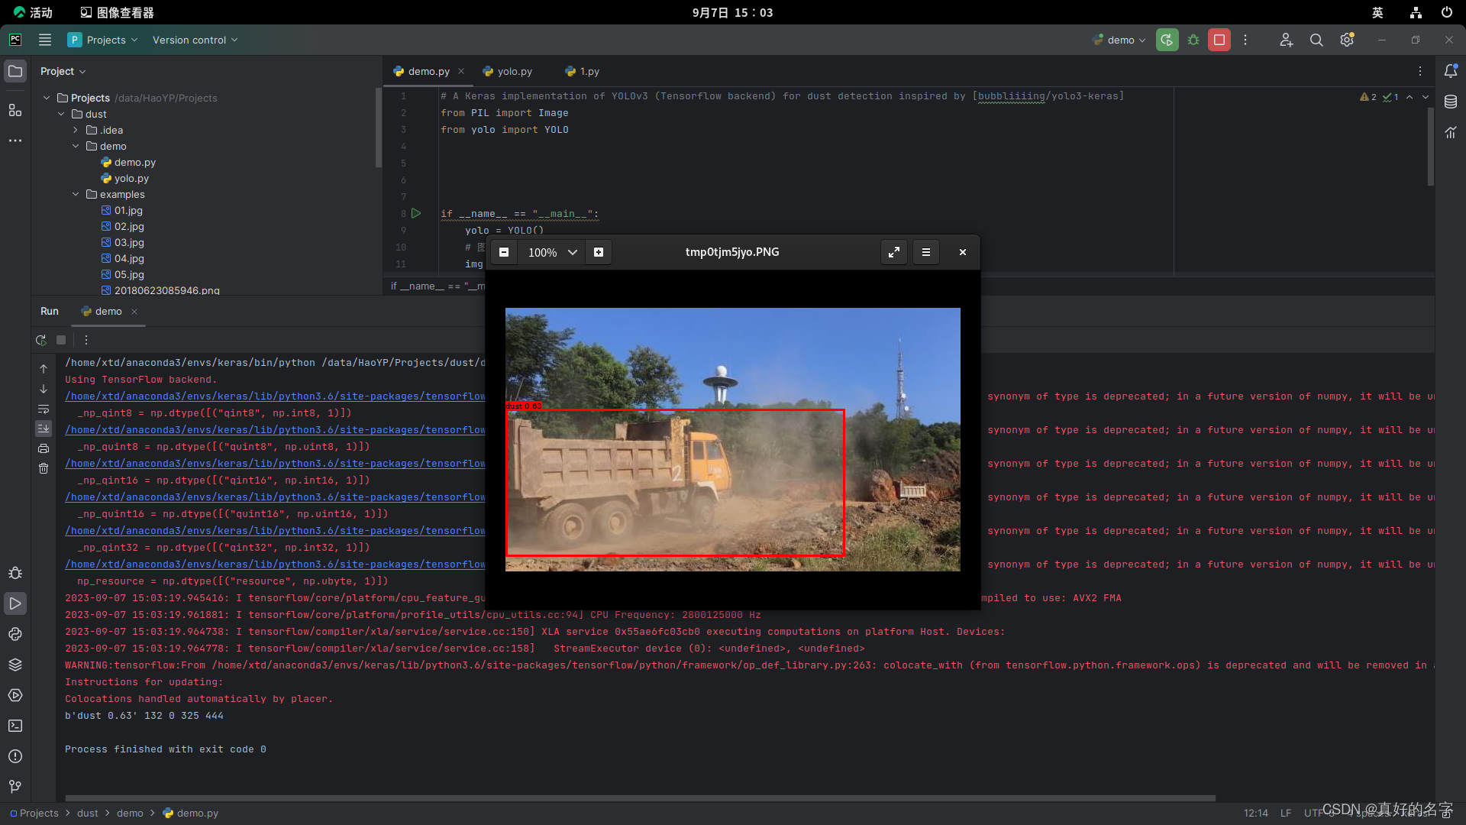Toggle scroll to end in console
This screenshot has width=1466, height=825.
(x=44, y=429)
